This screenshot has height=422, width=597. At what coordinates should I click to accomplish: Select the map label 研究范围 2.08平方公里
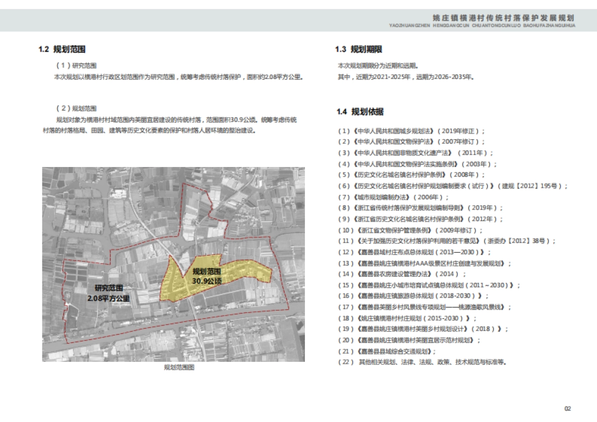(x=109, y=292)
